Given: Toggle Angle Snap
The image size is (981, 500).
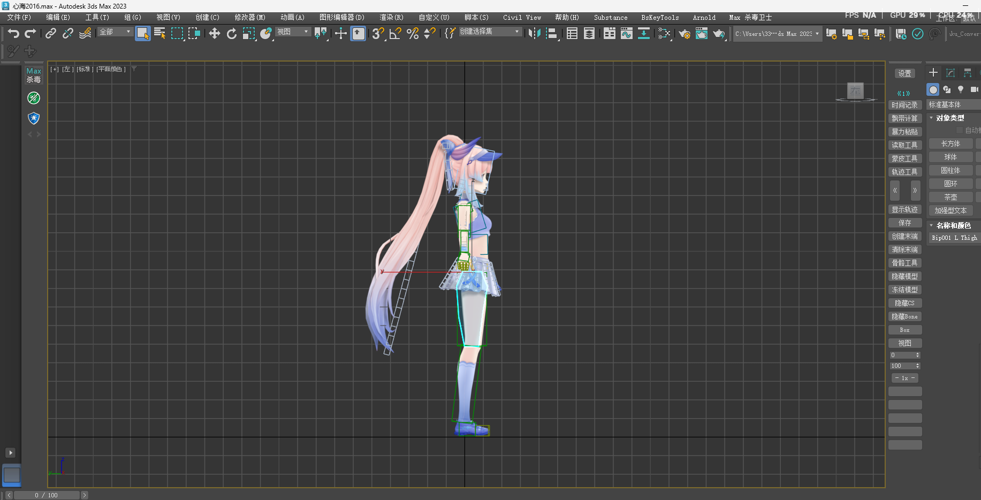Looking at the screenshot, I should [x=396, y=34].
